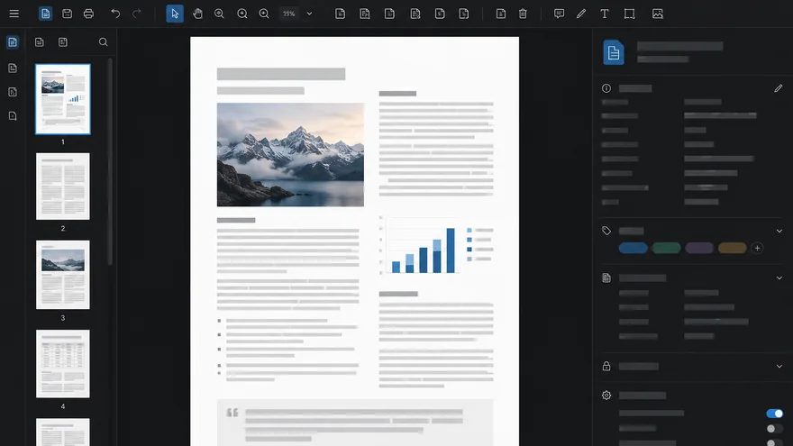Select the green tag pill
This screenshot has width=793, height=446.
coord(666,248)
